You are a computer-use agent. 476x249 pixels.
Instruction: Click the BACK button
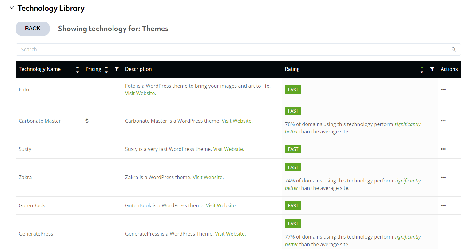(33, 29)
